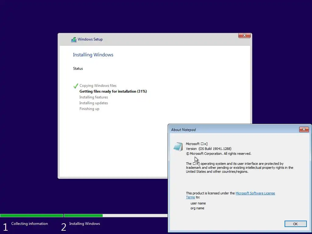The height and width of the screenshot is (234, 312).
Task: Click the 'OS Build 19041.1288' version text
Action: pyautogui.click(x=215, y=149)
